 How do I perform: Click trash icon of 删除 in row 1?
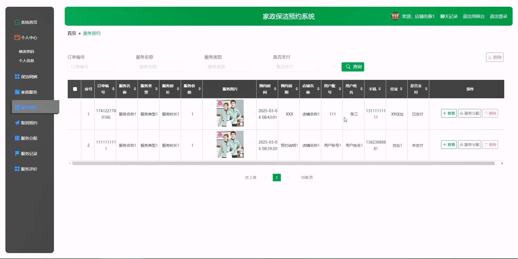[486, 113]
